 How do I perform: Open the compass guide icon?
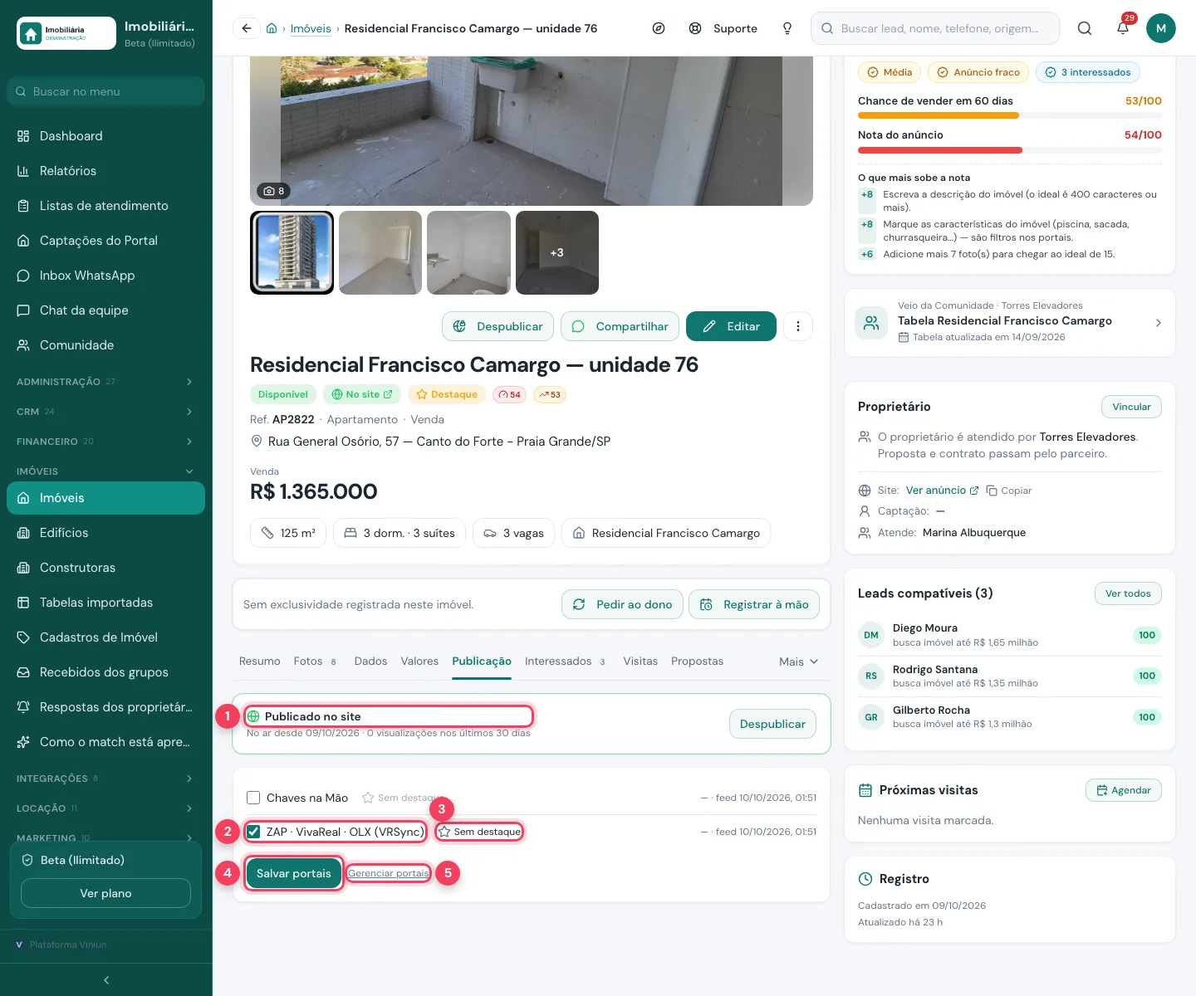pyautogui.click(x=659, y=28)
